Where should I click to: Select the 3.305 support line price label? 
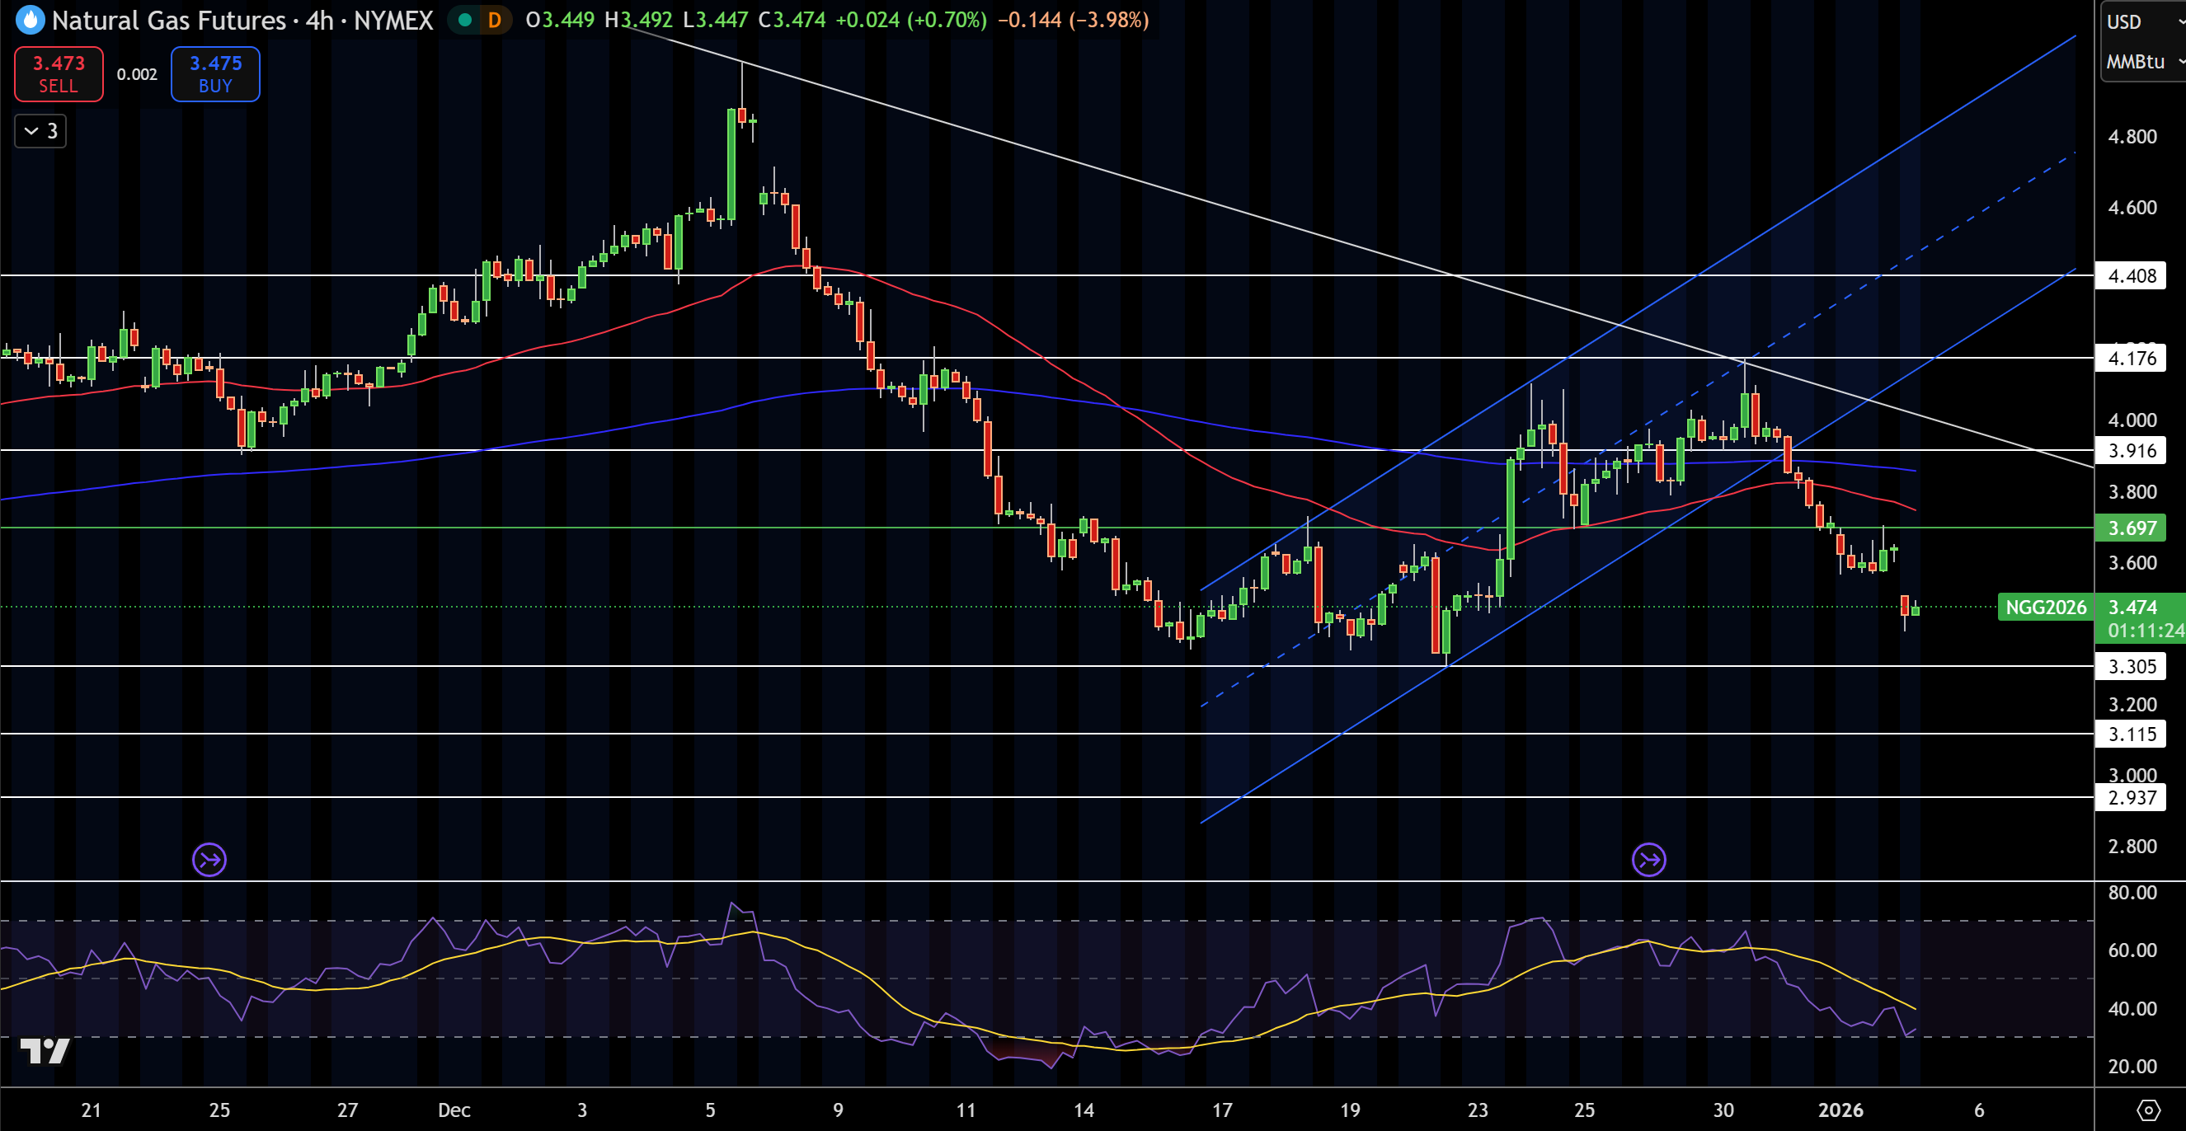point(2131,666)
